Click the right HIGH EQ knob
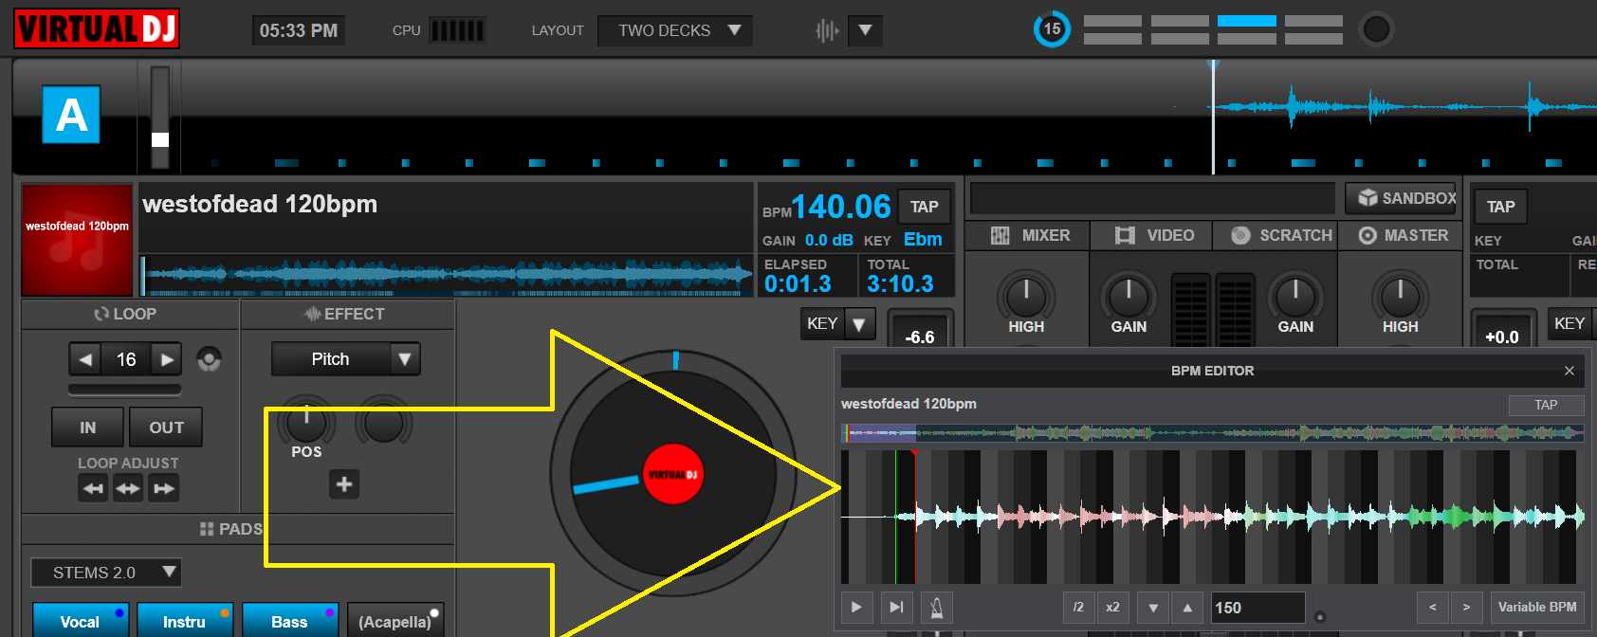 coord(1400,296)
